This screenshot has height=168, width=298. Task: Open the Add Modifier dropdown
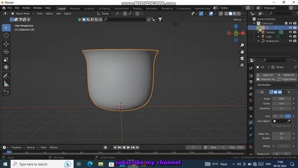point(277,85)
